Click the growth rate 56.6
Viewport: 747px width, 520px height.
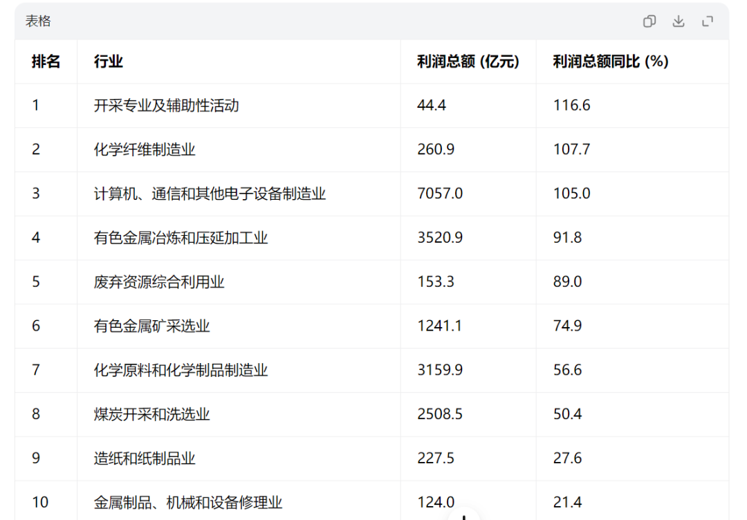tap(567, 370)
